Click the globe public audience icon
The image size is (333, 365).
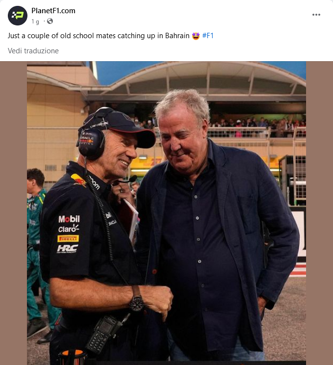tap(50, 21)
